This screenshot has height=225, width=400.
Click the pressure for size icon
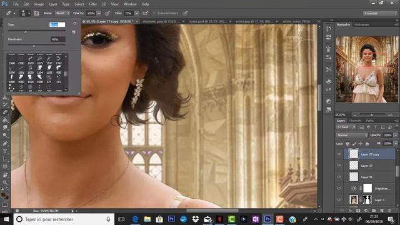click(186, 13)
